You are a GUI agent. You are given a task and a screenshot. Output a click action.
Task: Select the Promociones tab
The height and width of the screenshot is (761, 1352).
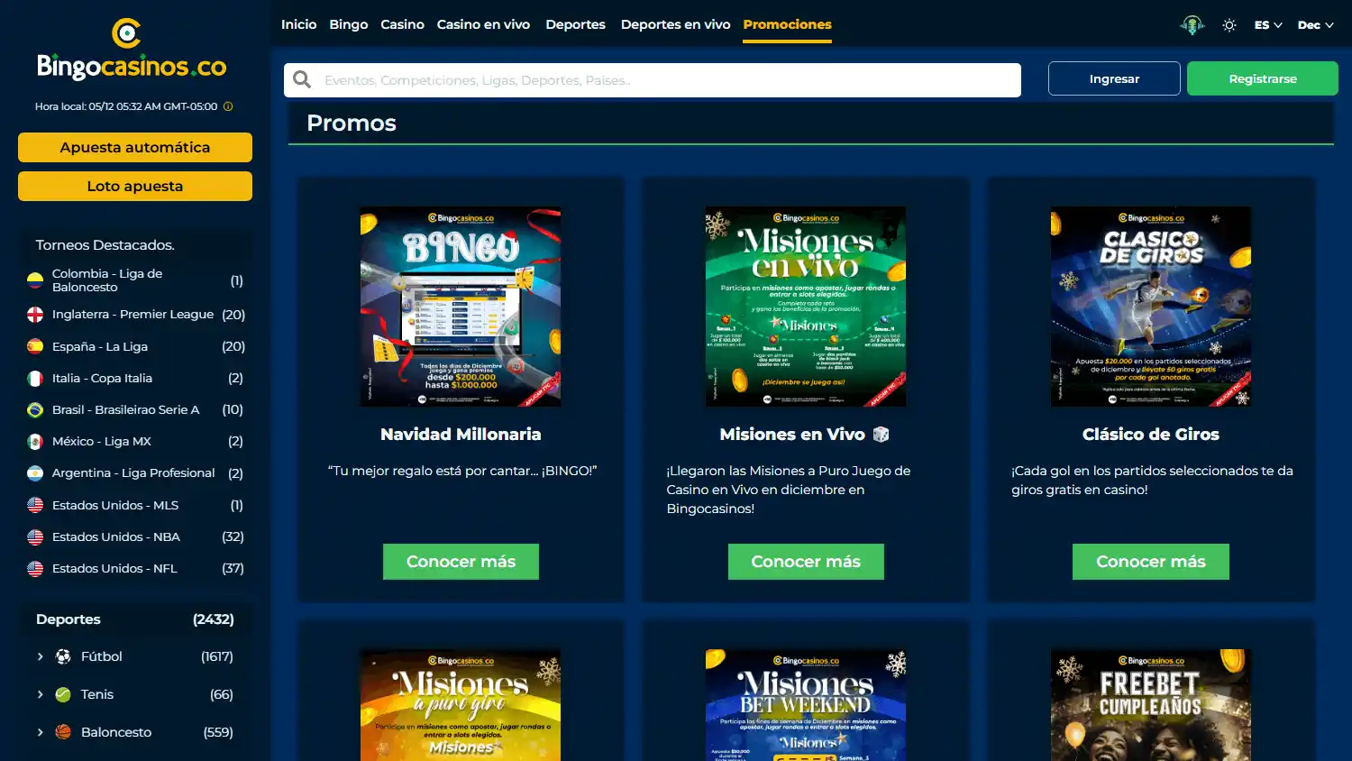(x=787, y=24)
